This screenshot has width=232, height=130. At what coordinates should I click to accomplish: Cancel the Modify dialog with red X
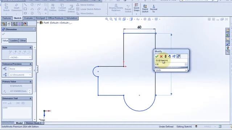[161, 56]
